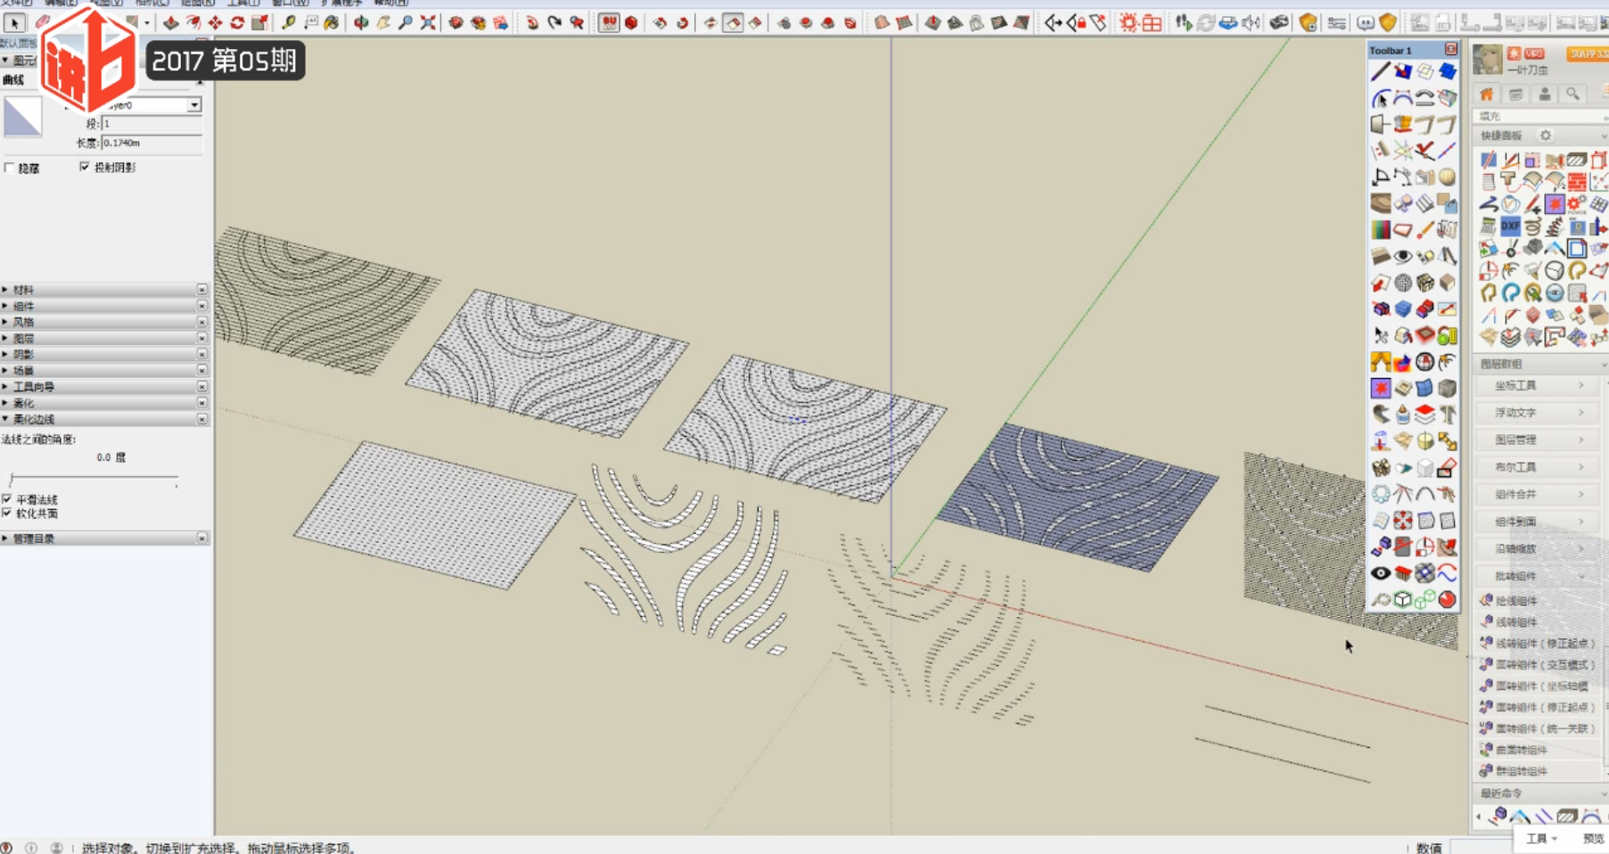This screenshot has width=1609, height=854.
Task: Open the Paint Bucket tool
Action: (332, 22)
